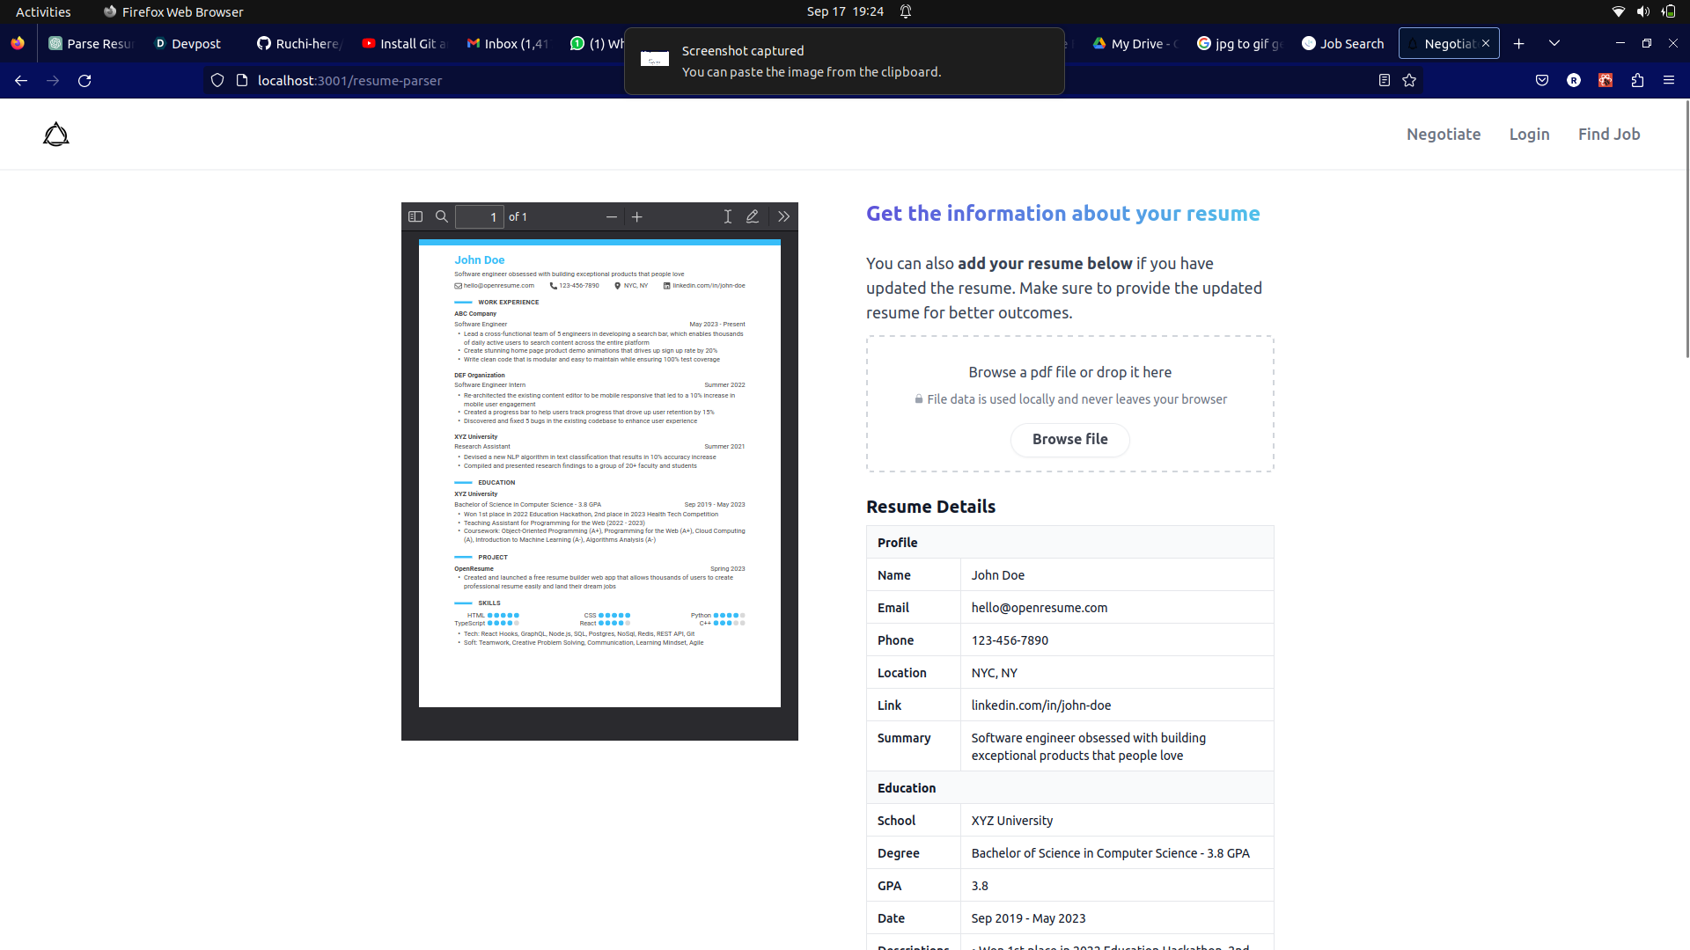Toggle the PDF viewer sidebar

[x=415, y=216]
